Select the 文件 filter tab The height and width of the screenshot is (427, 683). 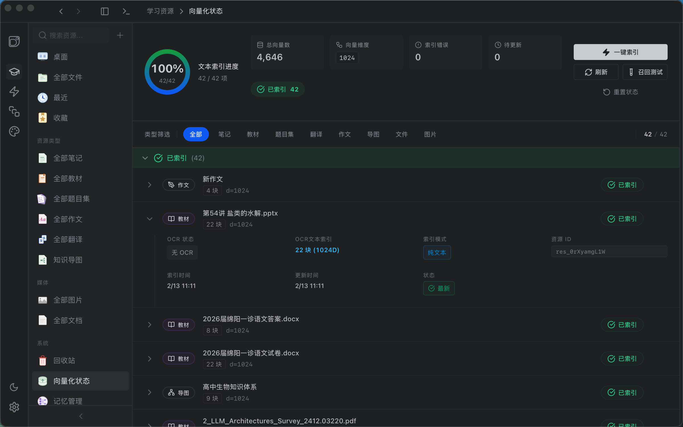tap(402, 134)
